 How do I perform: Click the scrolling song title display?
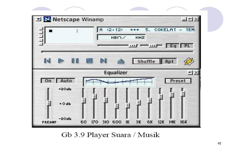click(146, 30)
